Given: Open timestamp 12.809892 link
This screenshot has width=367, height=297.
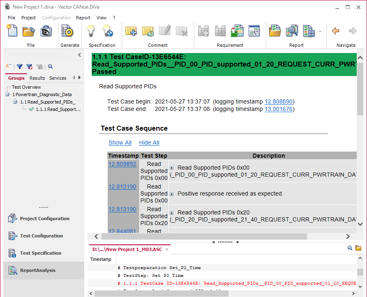Looking at the screenshot, I should coord(122,164).
